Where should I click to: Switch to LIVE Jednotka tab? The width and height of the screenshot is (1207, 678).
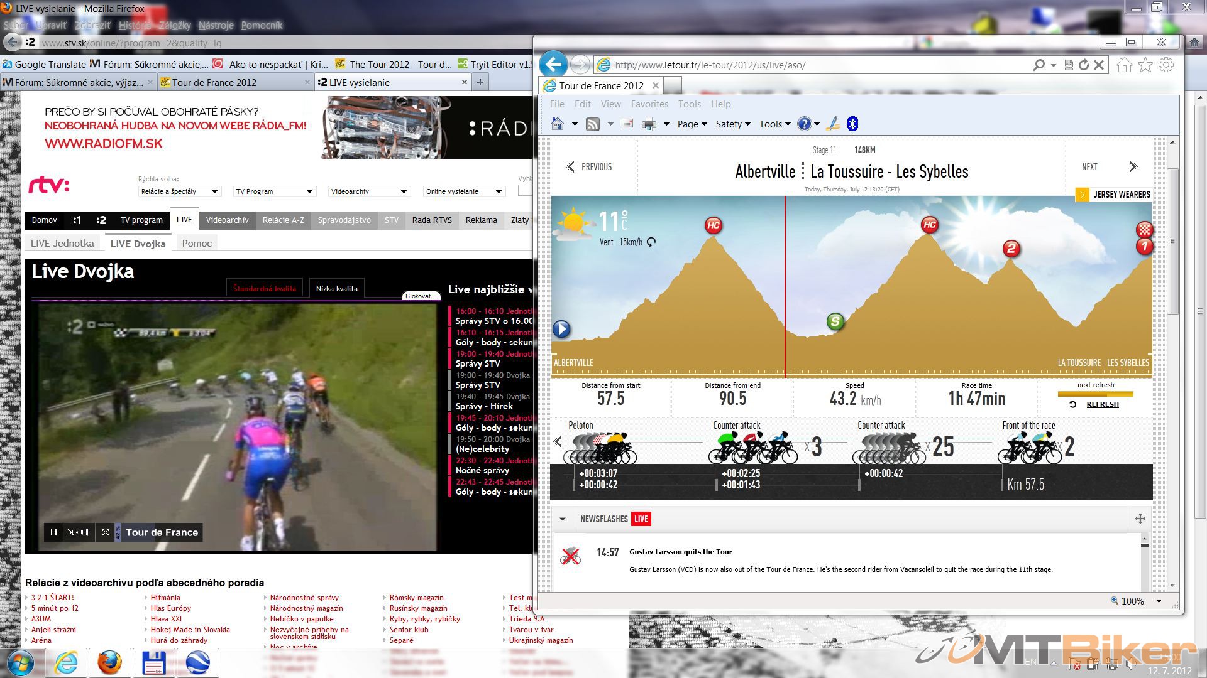62,244
